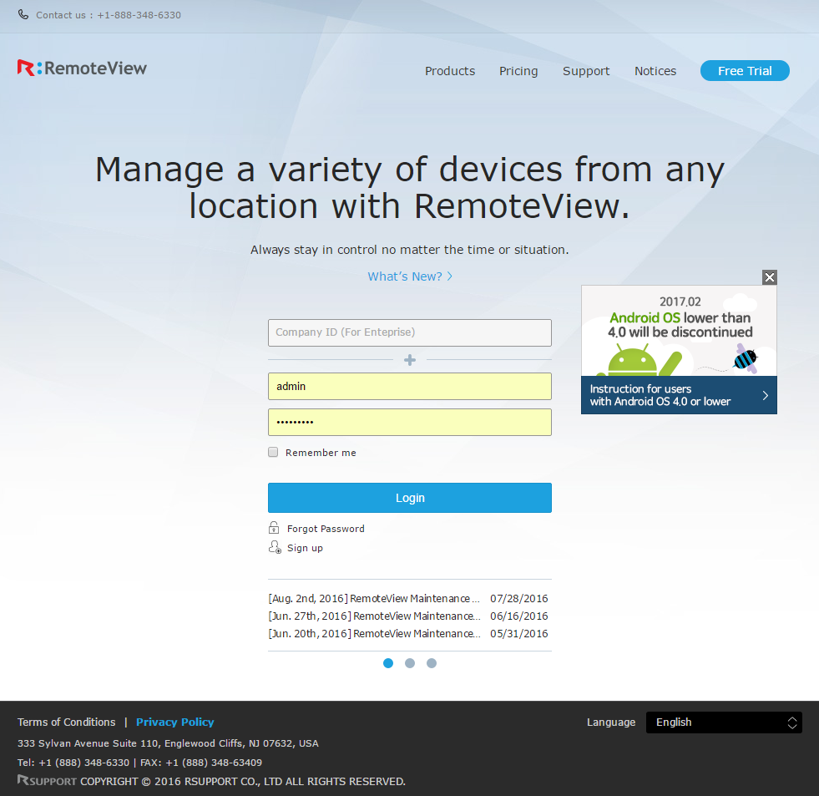This screenshot has width=819, height=796.
Task: Click the password input field
Action: coord(410,423)
